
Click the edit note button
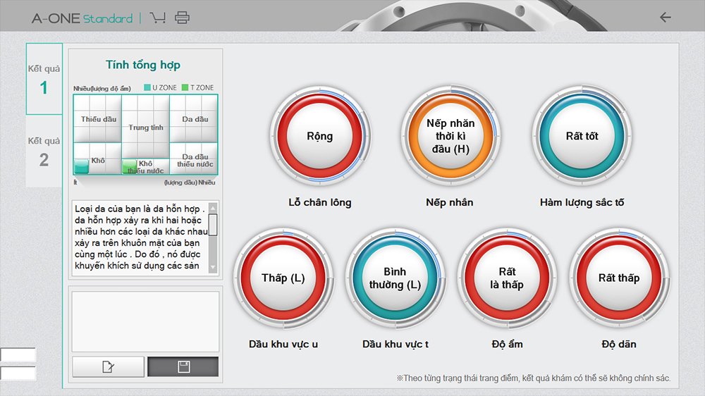(x=108, y=366)
